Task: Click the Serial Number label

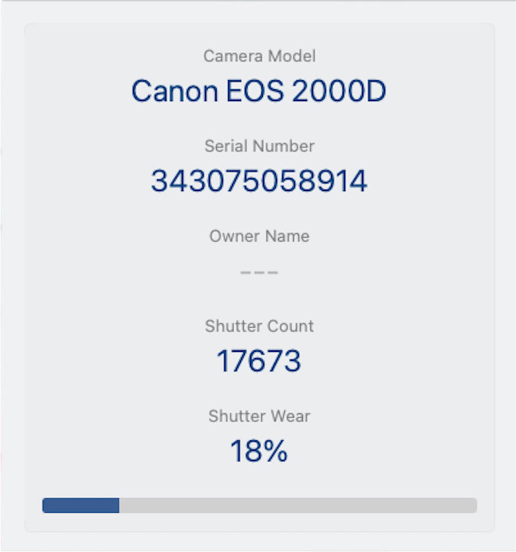Action: (x=259, y=146)
